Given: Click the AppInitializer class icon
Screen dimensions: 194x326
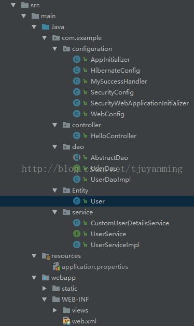Looking at the screenshot, I should 77,60.
